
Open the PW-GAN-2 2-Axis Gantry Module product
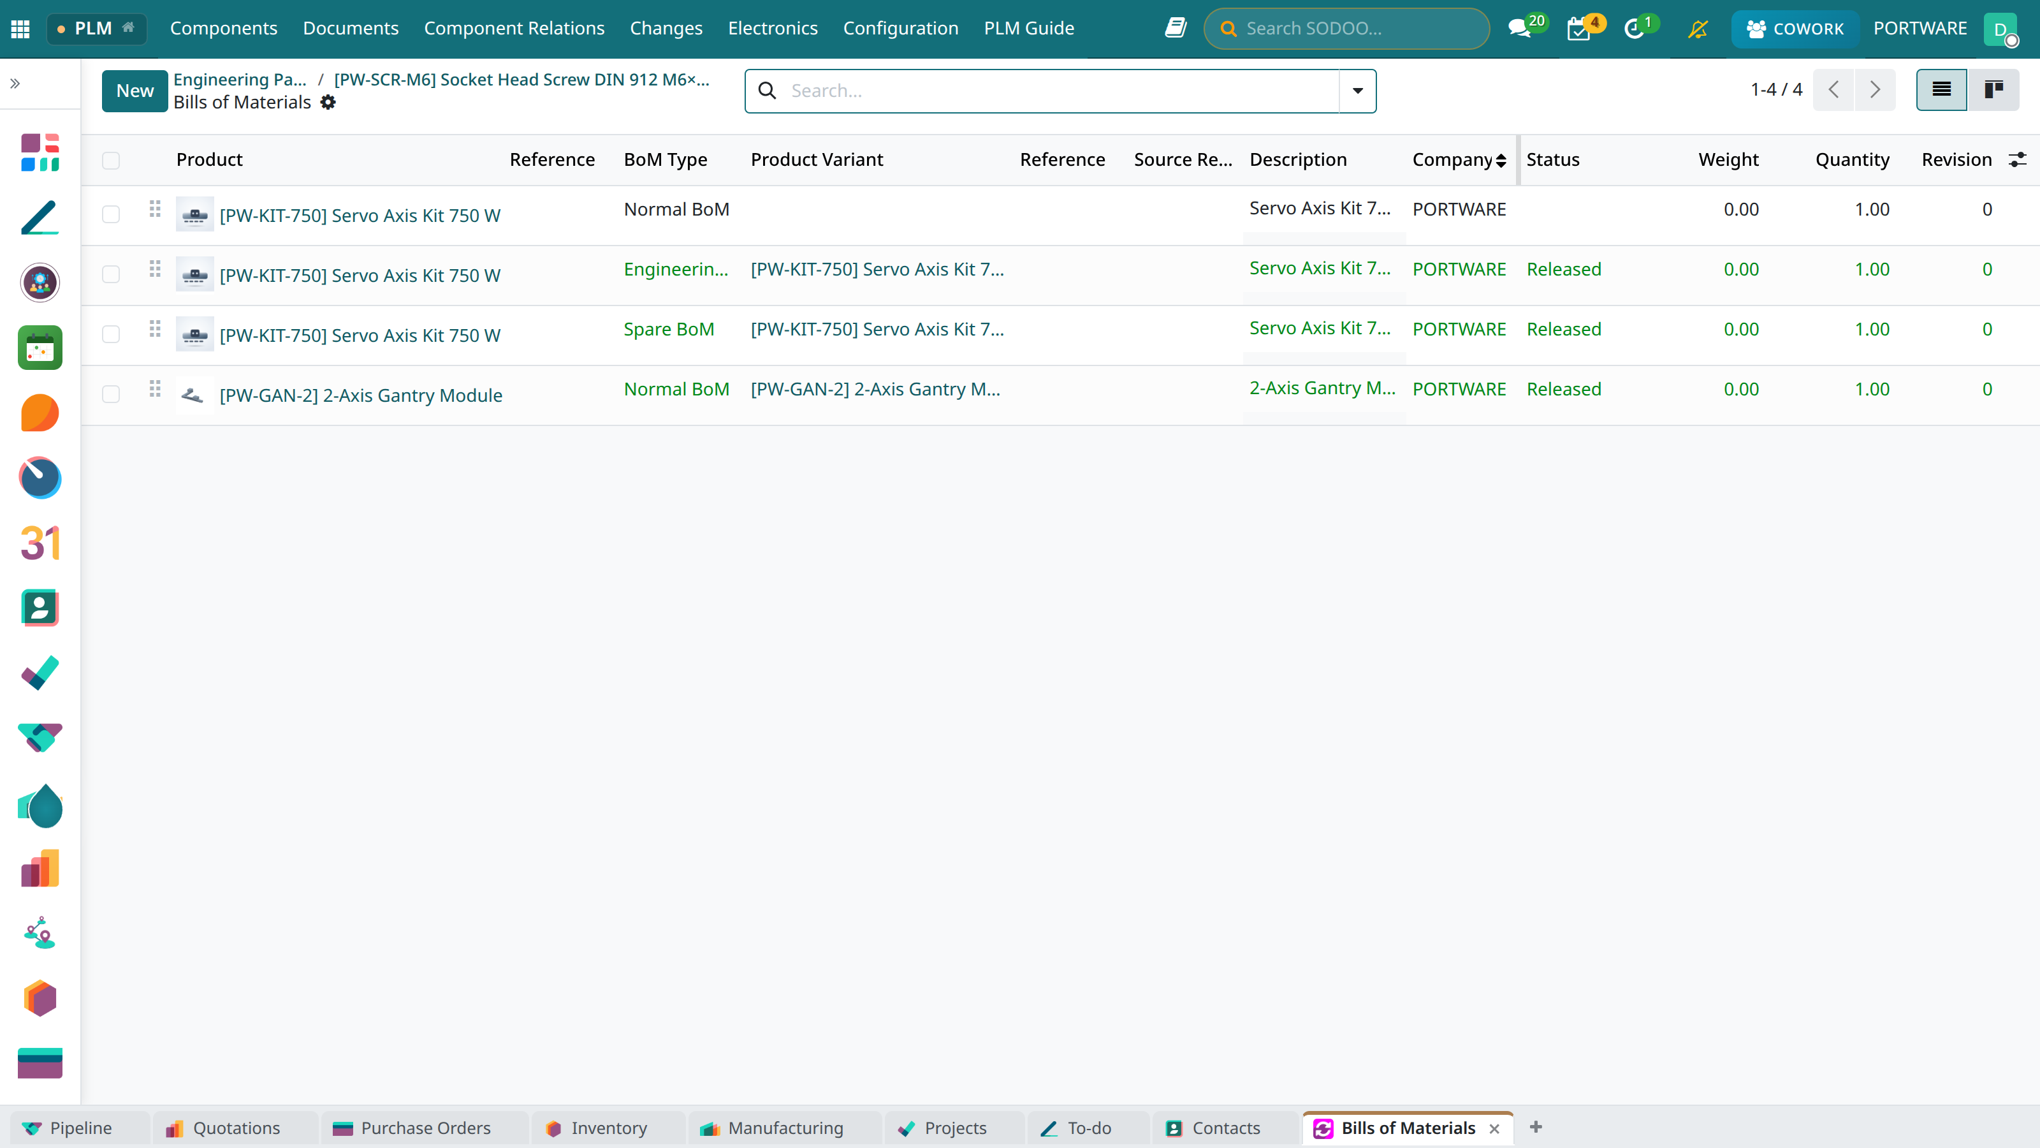coord(360,395)
